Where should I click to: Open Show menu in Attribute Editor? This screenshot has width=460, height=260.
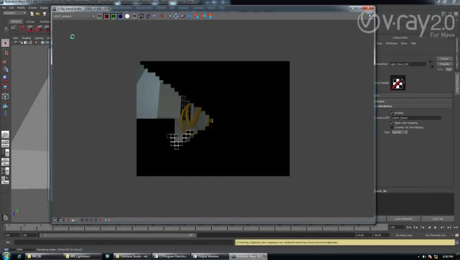point(404,43)
